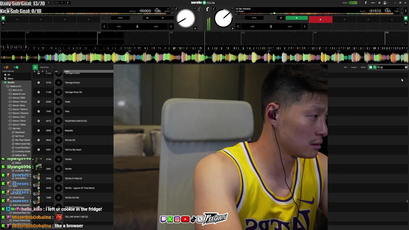
Task: Jump to start on left deck
Action: [x=147, y=18]
